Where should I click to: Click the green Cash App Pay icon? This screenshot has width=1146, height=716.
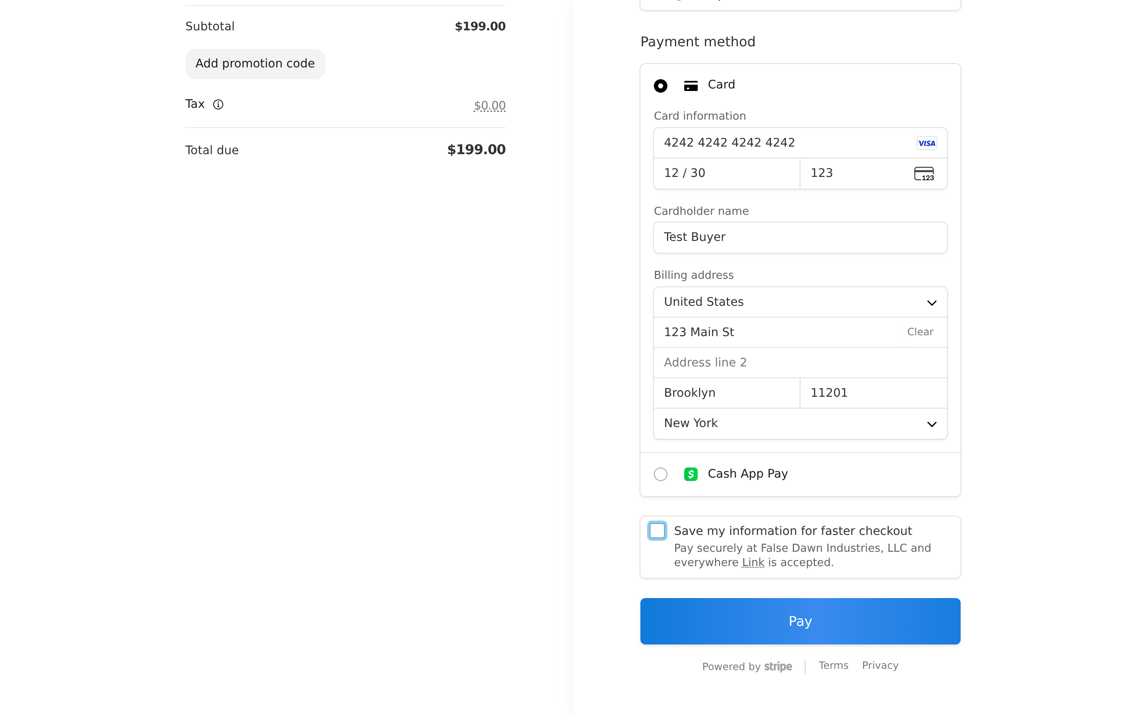tap(691, 474)
